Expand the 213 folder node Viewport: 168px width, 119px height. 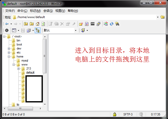pos(19,69)
